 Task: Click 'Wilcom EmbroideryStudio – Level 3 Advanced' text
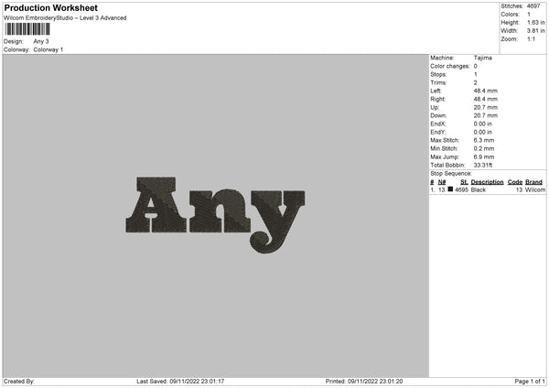click(x=65, y=18)
